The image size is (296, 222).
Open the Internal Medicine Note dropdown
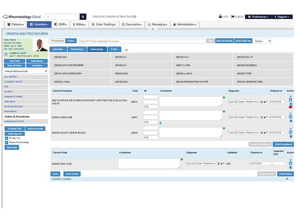tap(26, 71)
